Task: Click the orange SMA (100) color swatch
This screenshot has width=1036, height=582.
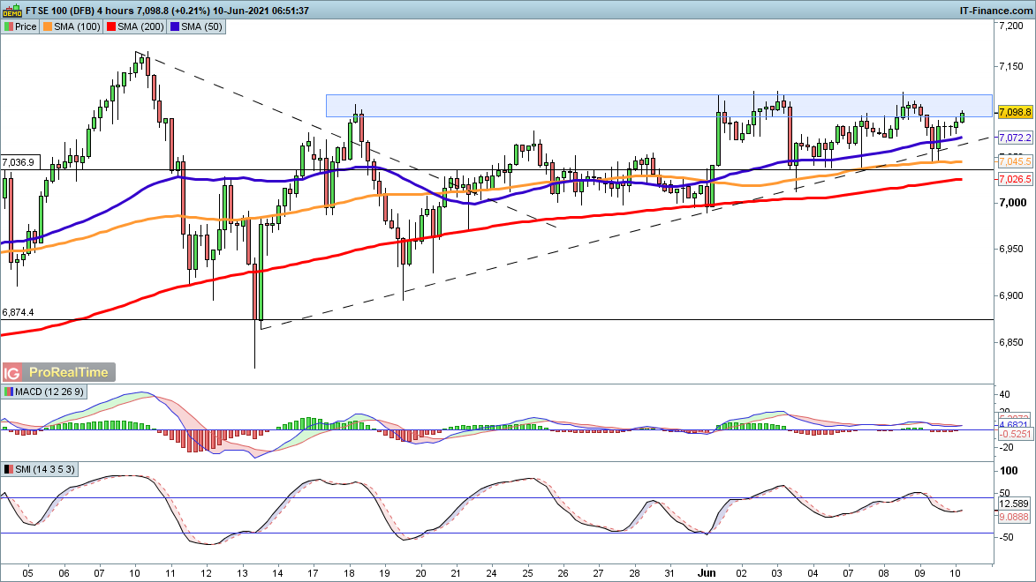Action: pyautogui.click(x=47, y=26)
